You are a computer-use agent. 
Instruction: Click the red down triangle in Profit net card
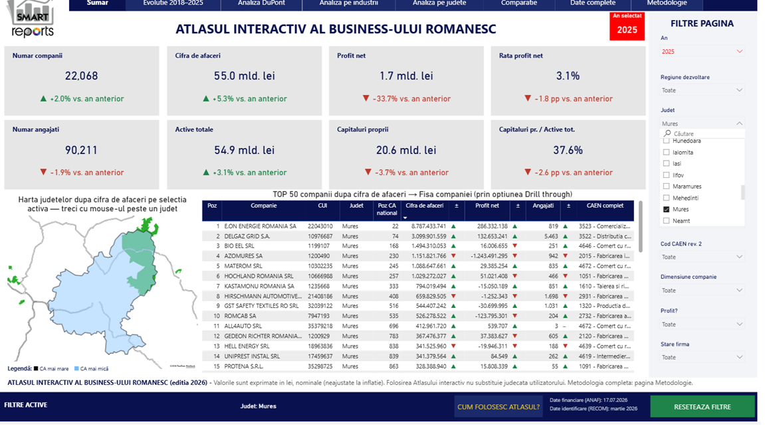point(366,98)
